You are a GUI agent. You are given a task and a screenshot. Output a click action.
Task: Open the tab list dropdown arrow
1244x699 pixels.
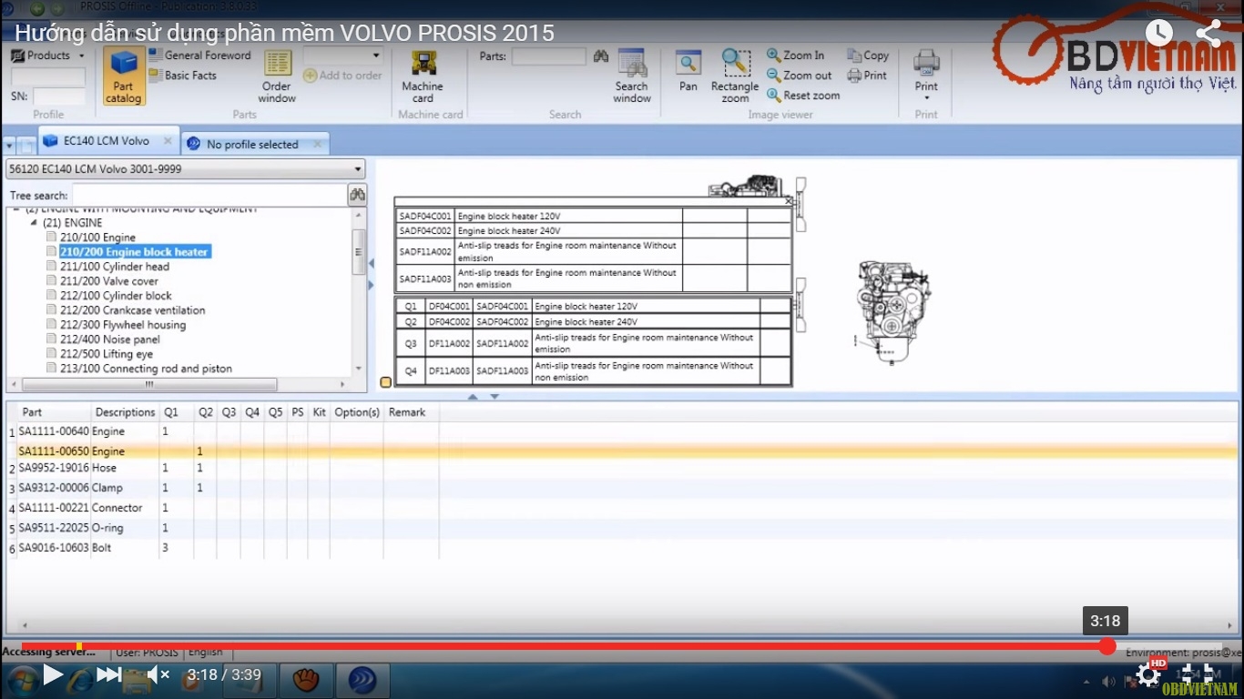coord(9,146)
